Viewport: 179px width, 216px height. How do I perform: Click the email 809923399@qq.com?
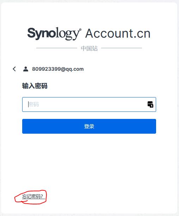[58, 69]
